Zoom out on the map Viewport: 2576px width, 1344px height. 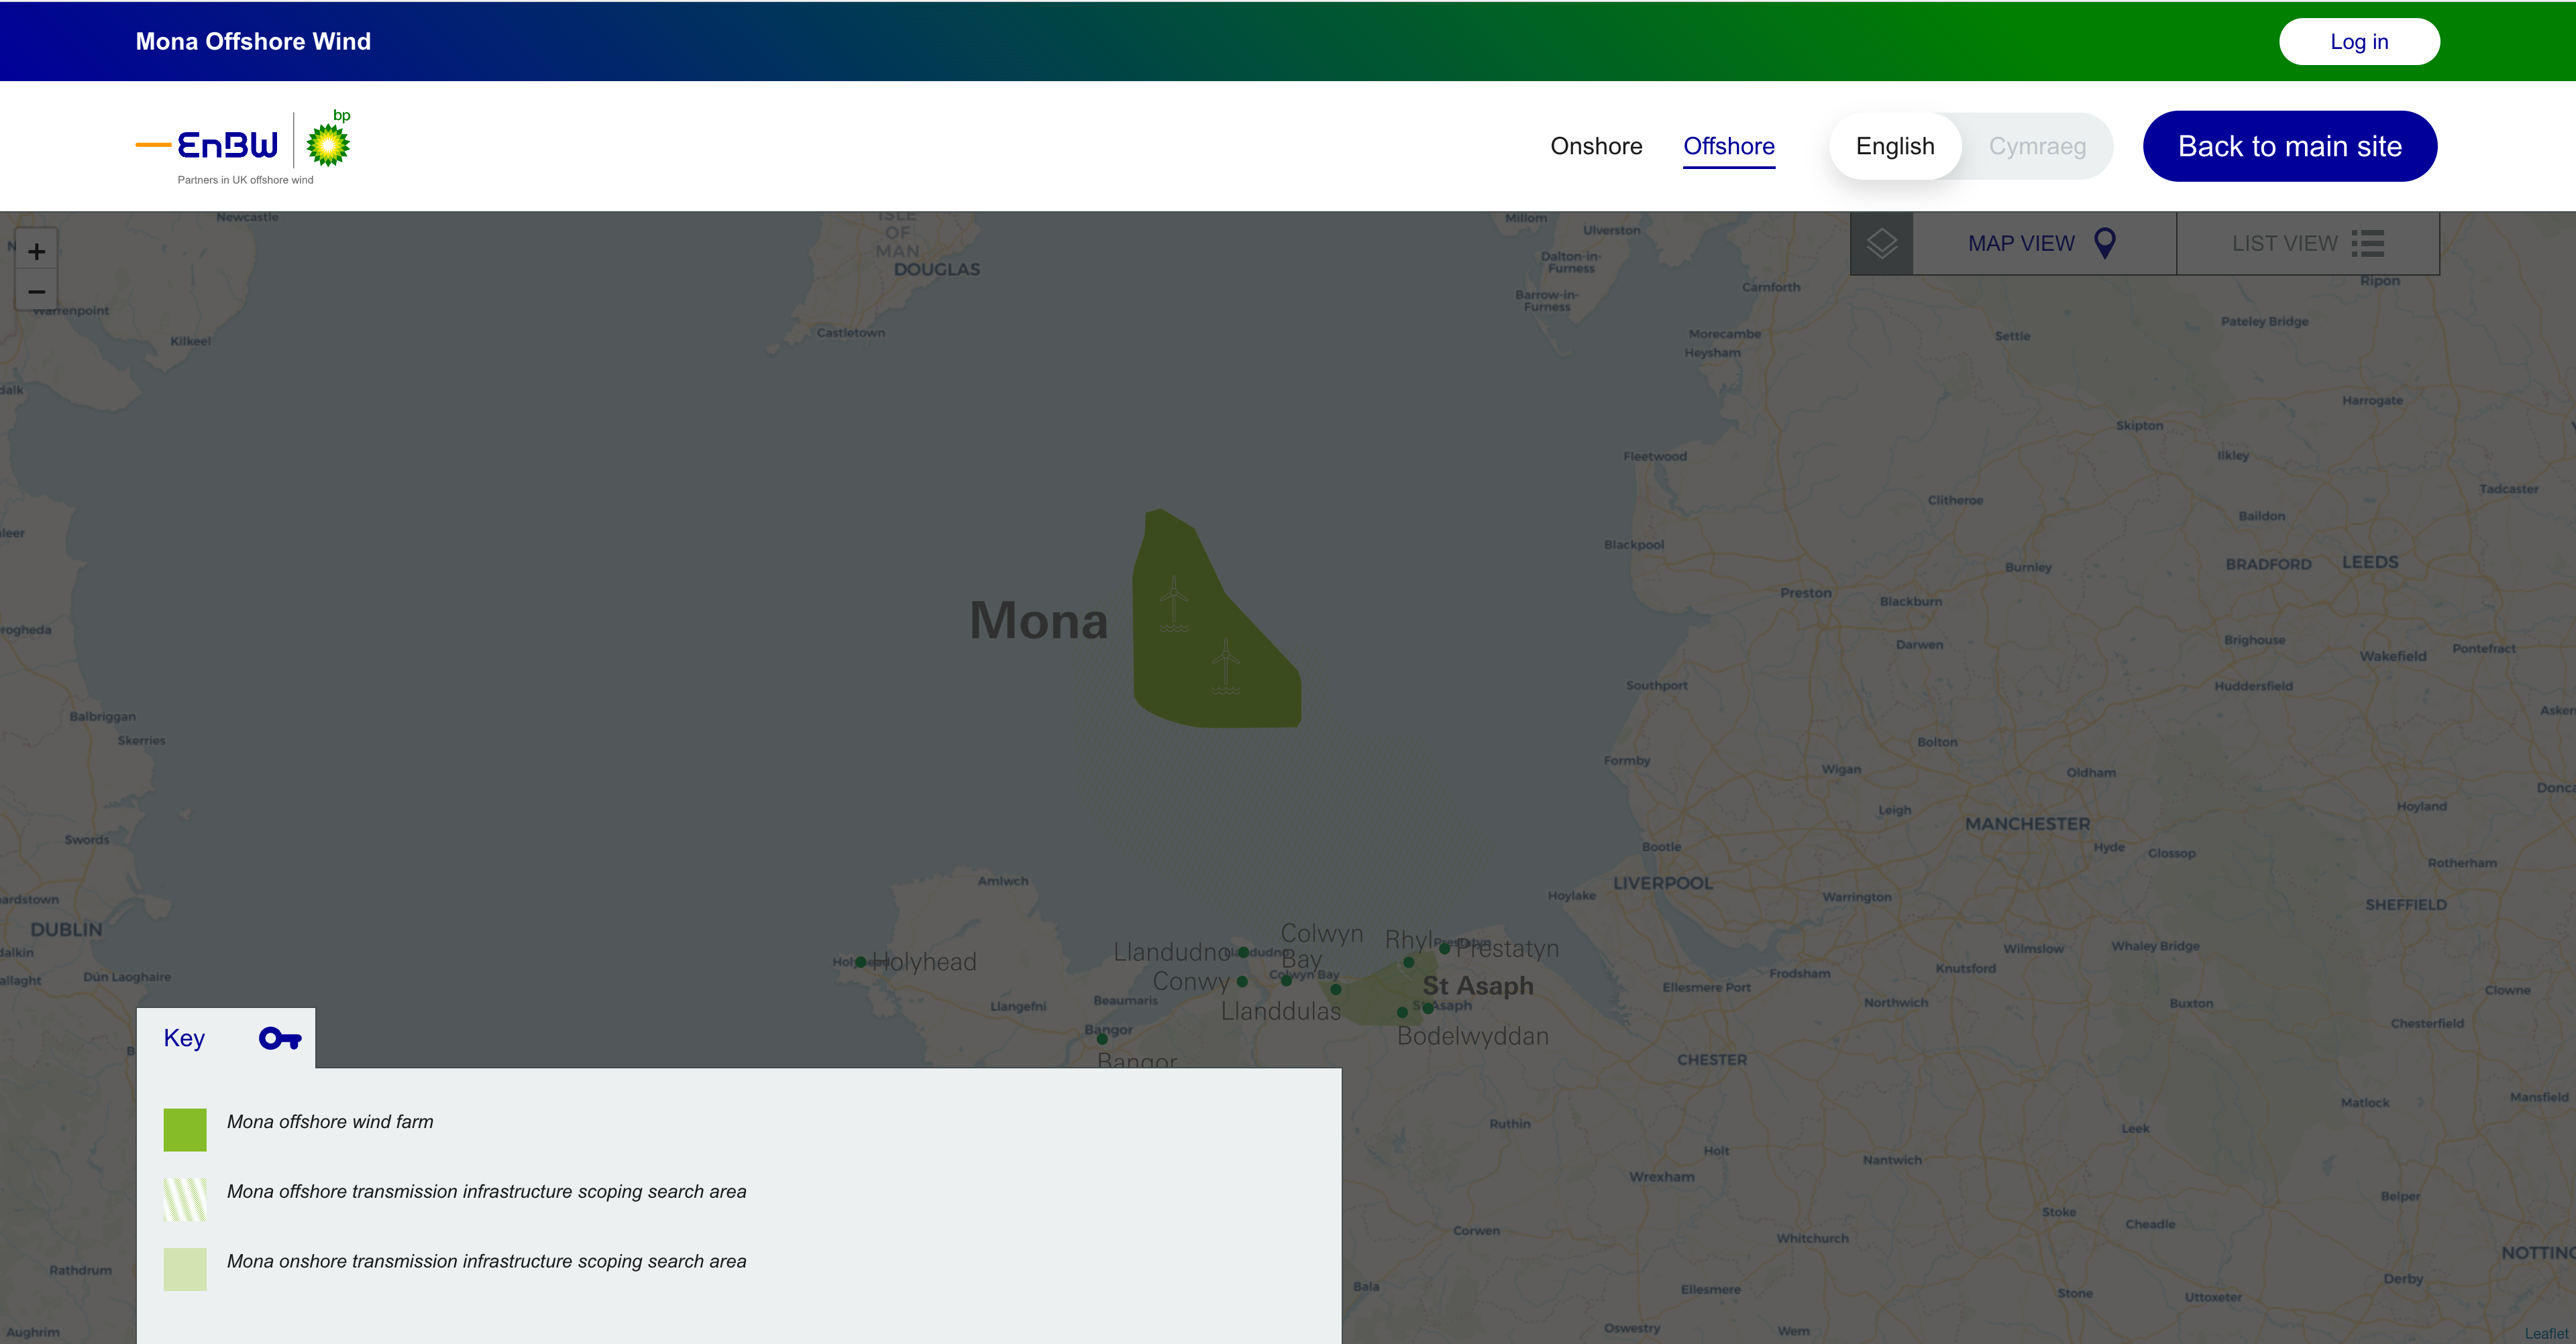37,291
